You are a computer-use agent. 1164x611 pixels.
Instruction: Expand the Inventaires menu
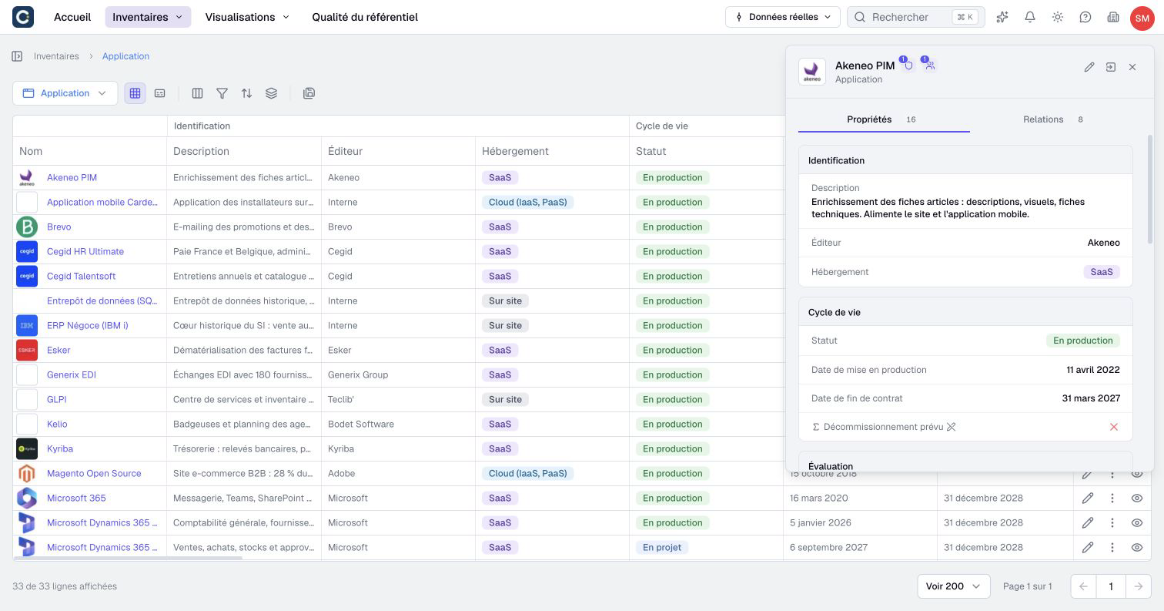[148, 17]
